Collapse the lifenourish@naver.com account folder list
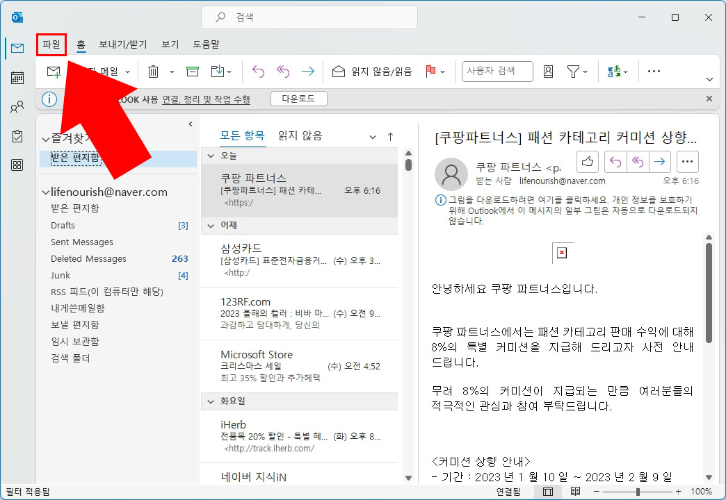 [x=45, y=192]
